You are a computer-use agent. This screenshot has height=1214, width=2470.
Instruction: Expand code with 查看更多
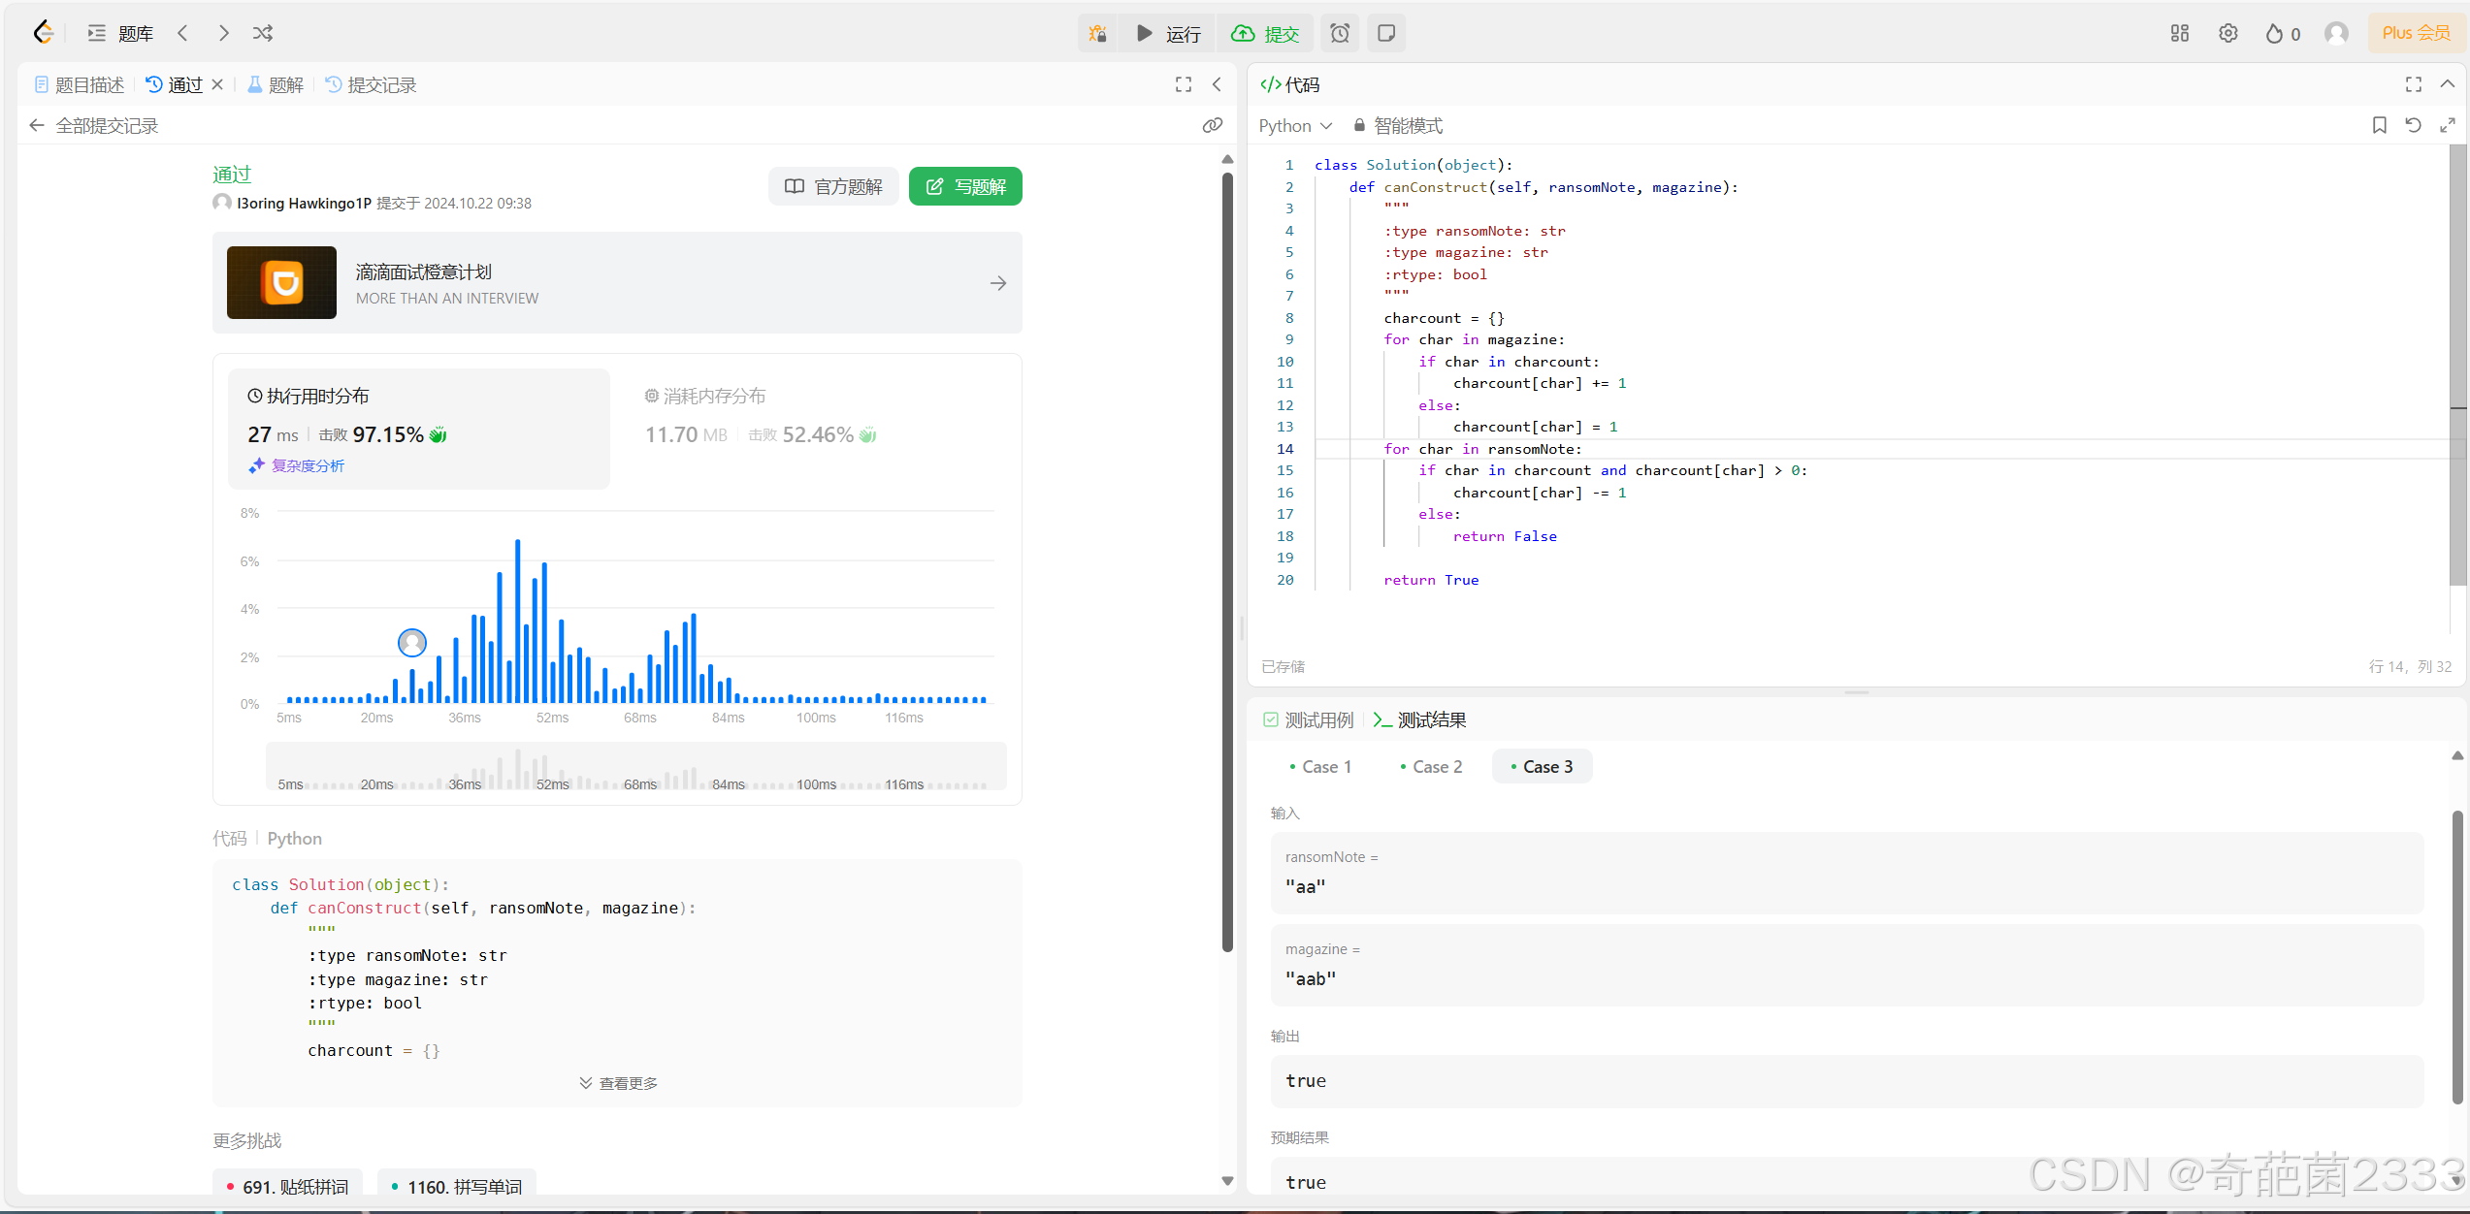618,1083
